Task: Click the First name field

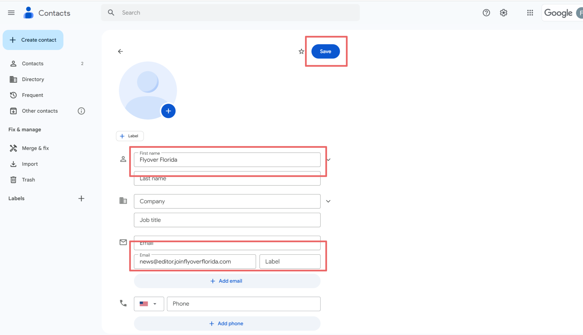Action: [x=227, y=160]
